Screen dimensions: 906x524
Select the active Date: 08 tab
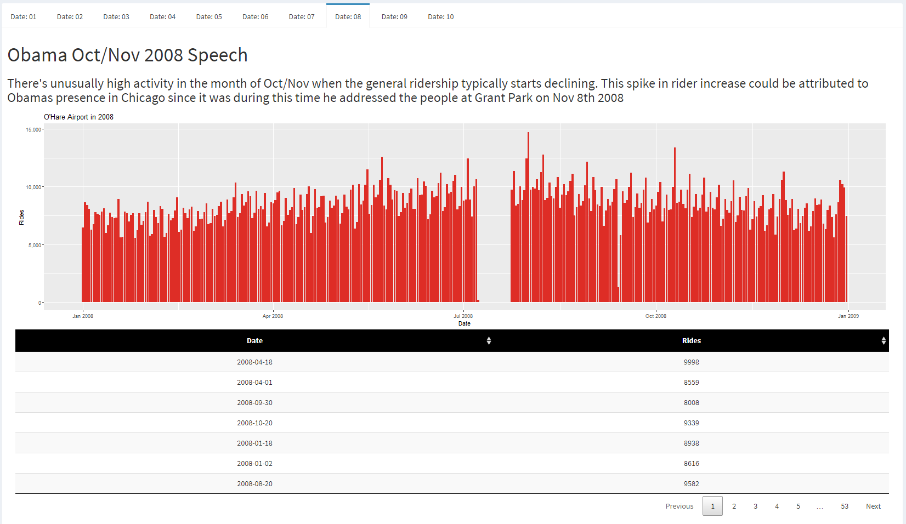click(348, 16)
